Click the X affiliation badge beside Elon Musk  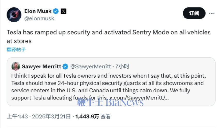pos(63,11)
